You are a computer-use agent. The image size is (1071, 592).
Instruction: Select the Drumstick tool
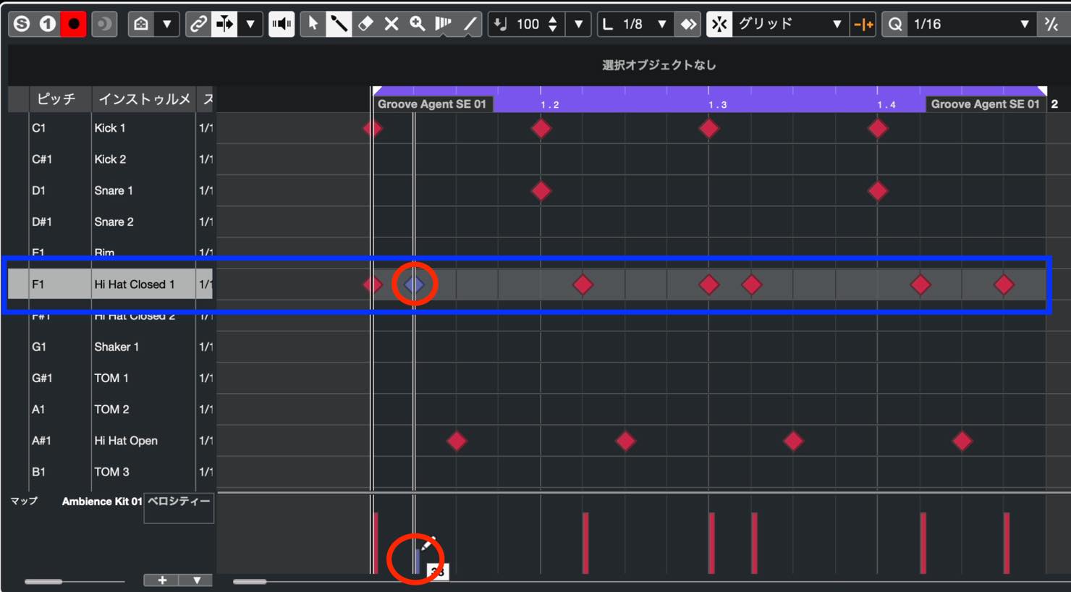click(339, 24)
